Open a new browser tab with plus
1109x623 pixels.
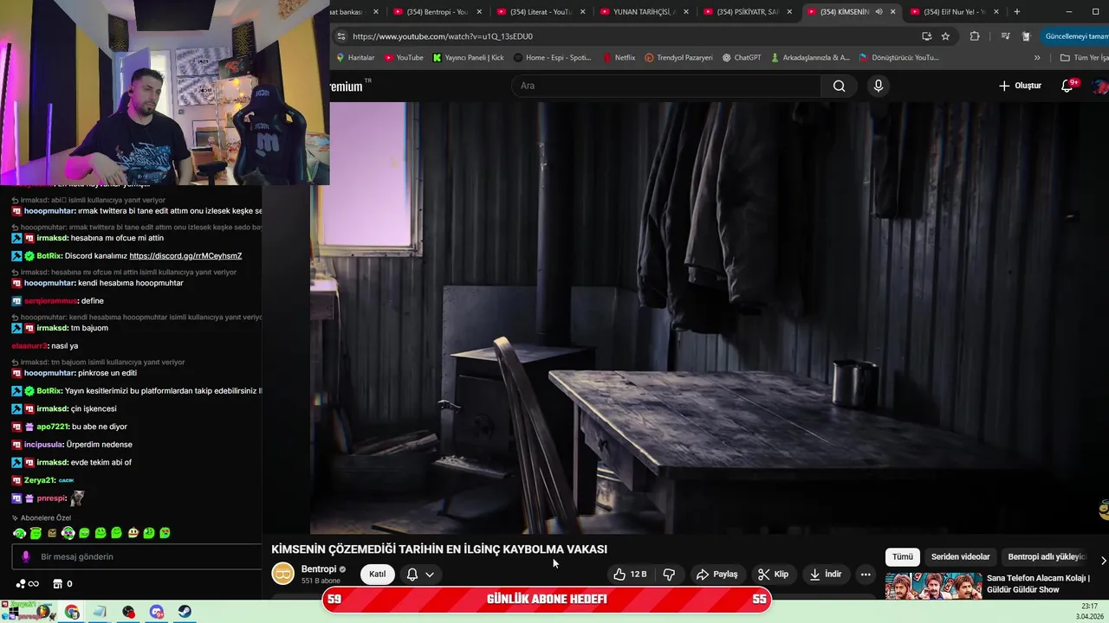(1016, 12)
